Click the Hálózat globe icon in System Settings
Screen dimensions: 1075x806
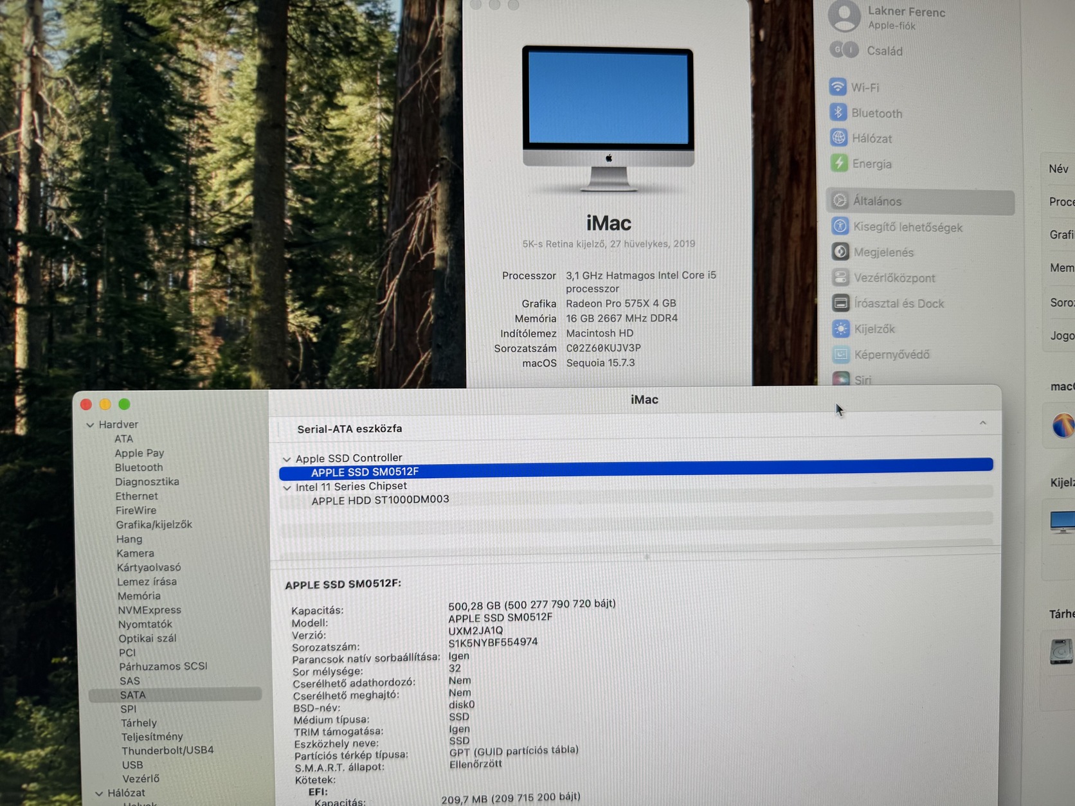(x=838, y=138)
